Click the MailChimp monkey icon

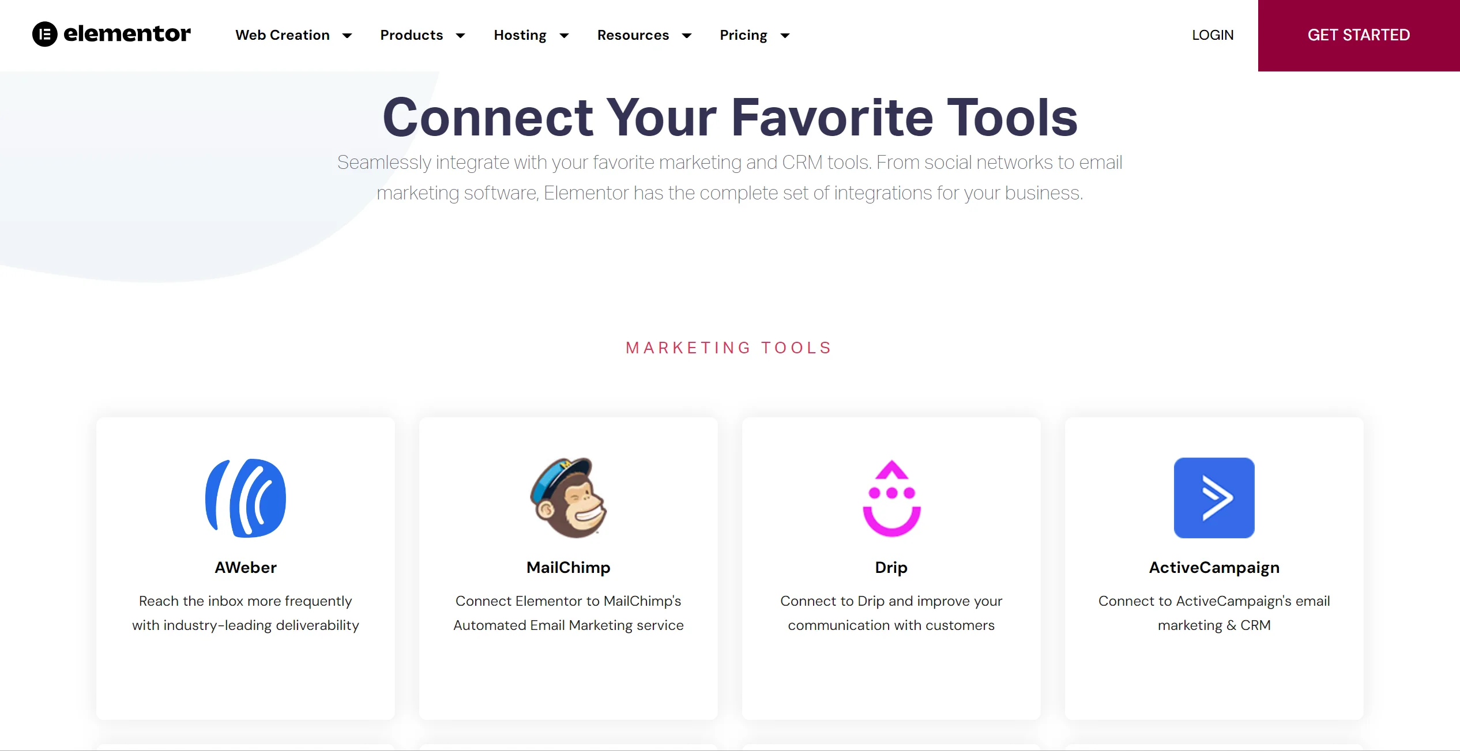pos(569,497)
